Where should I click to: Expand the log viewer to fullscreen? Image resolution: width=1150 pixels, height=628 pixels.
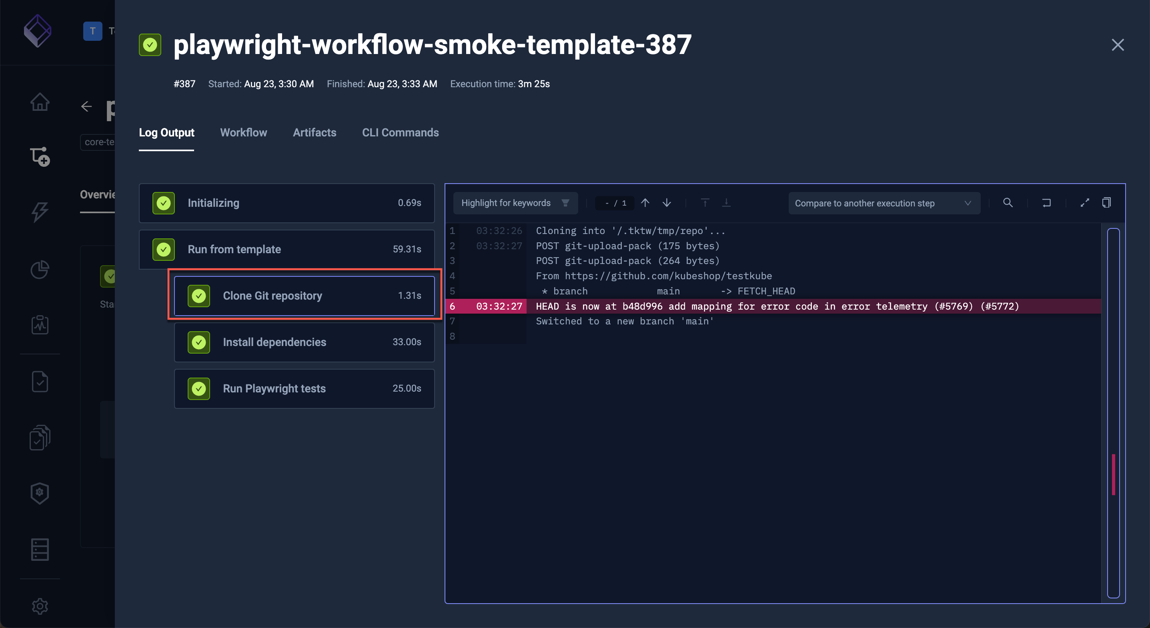(1085, 203)
